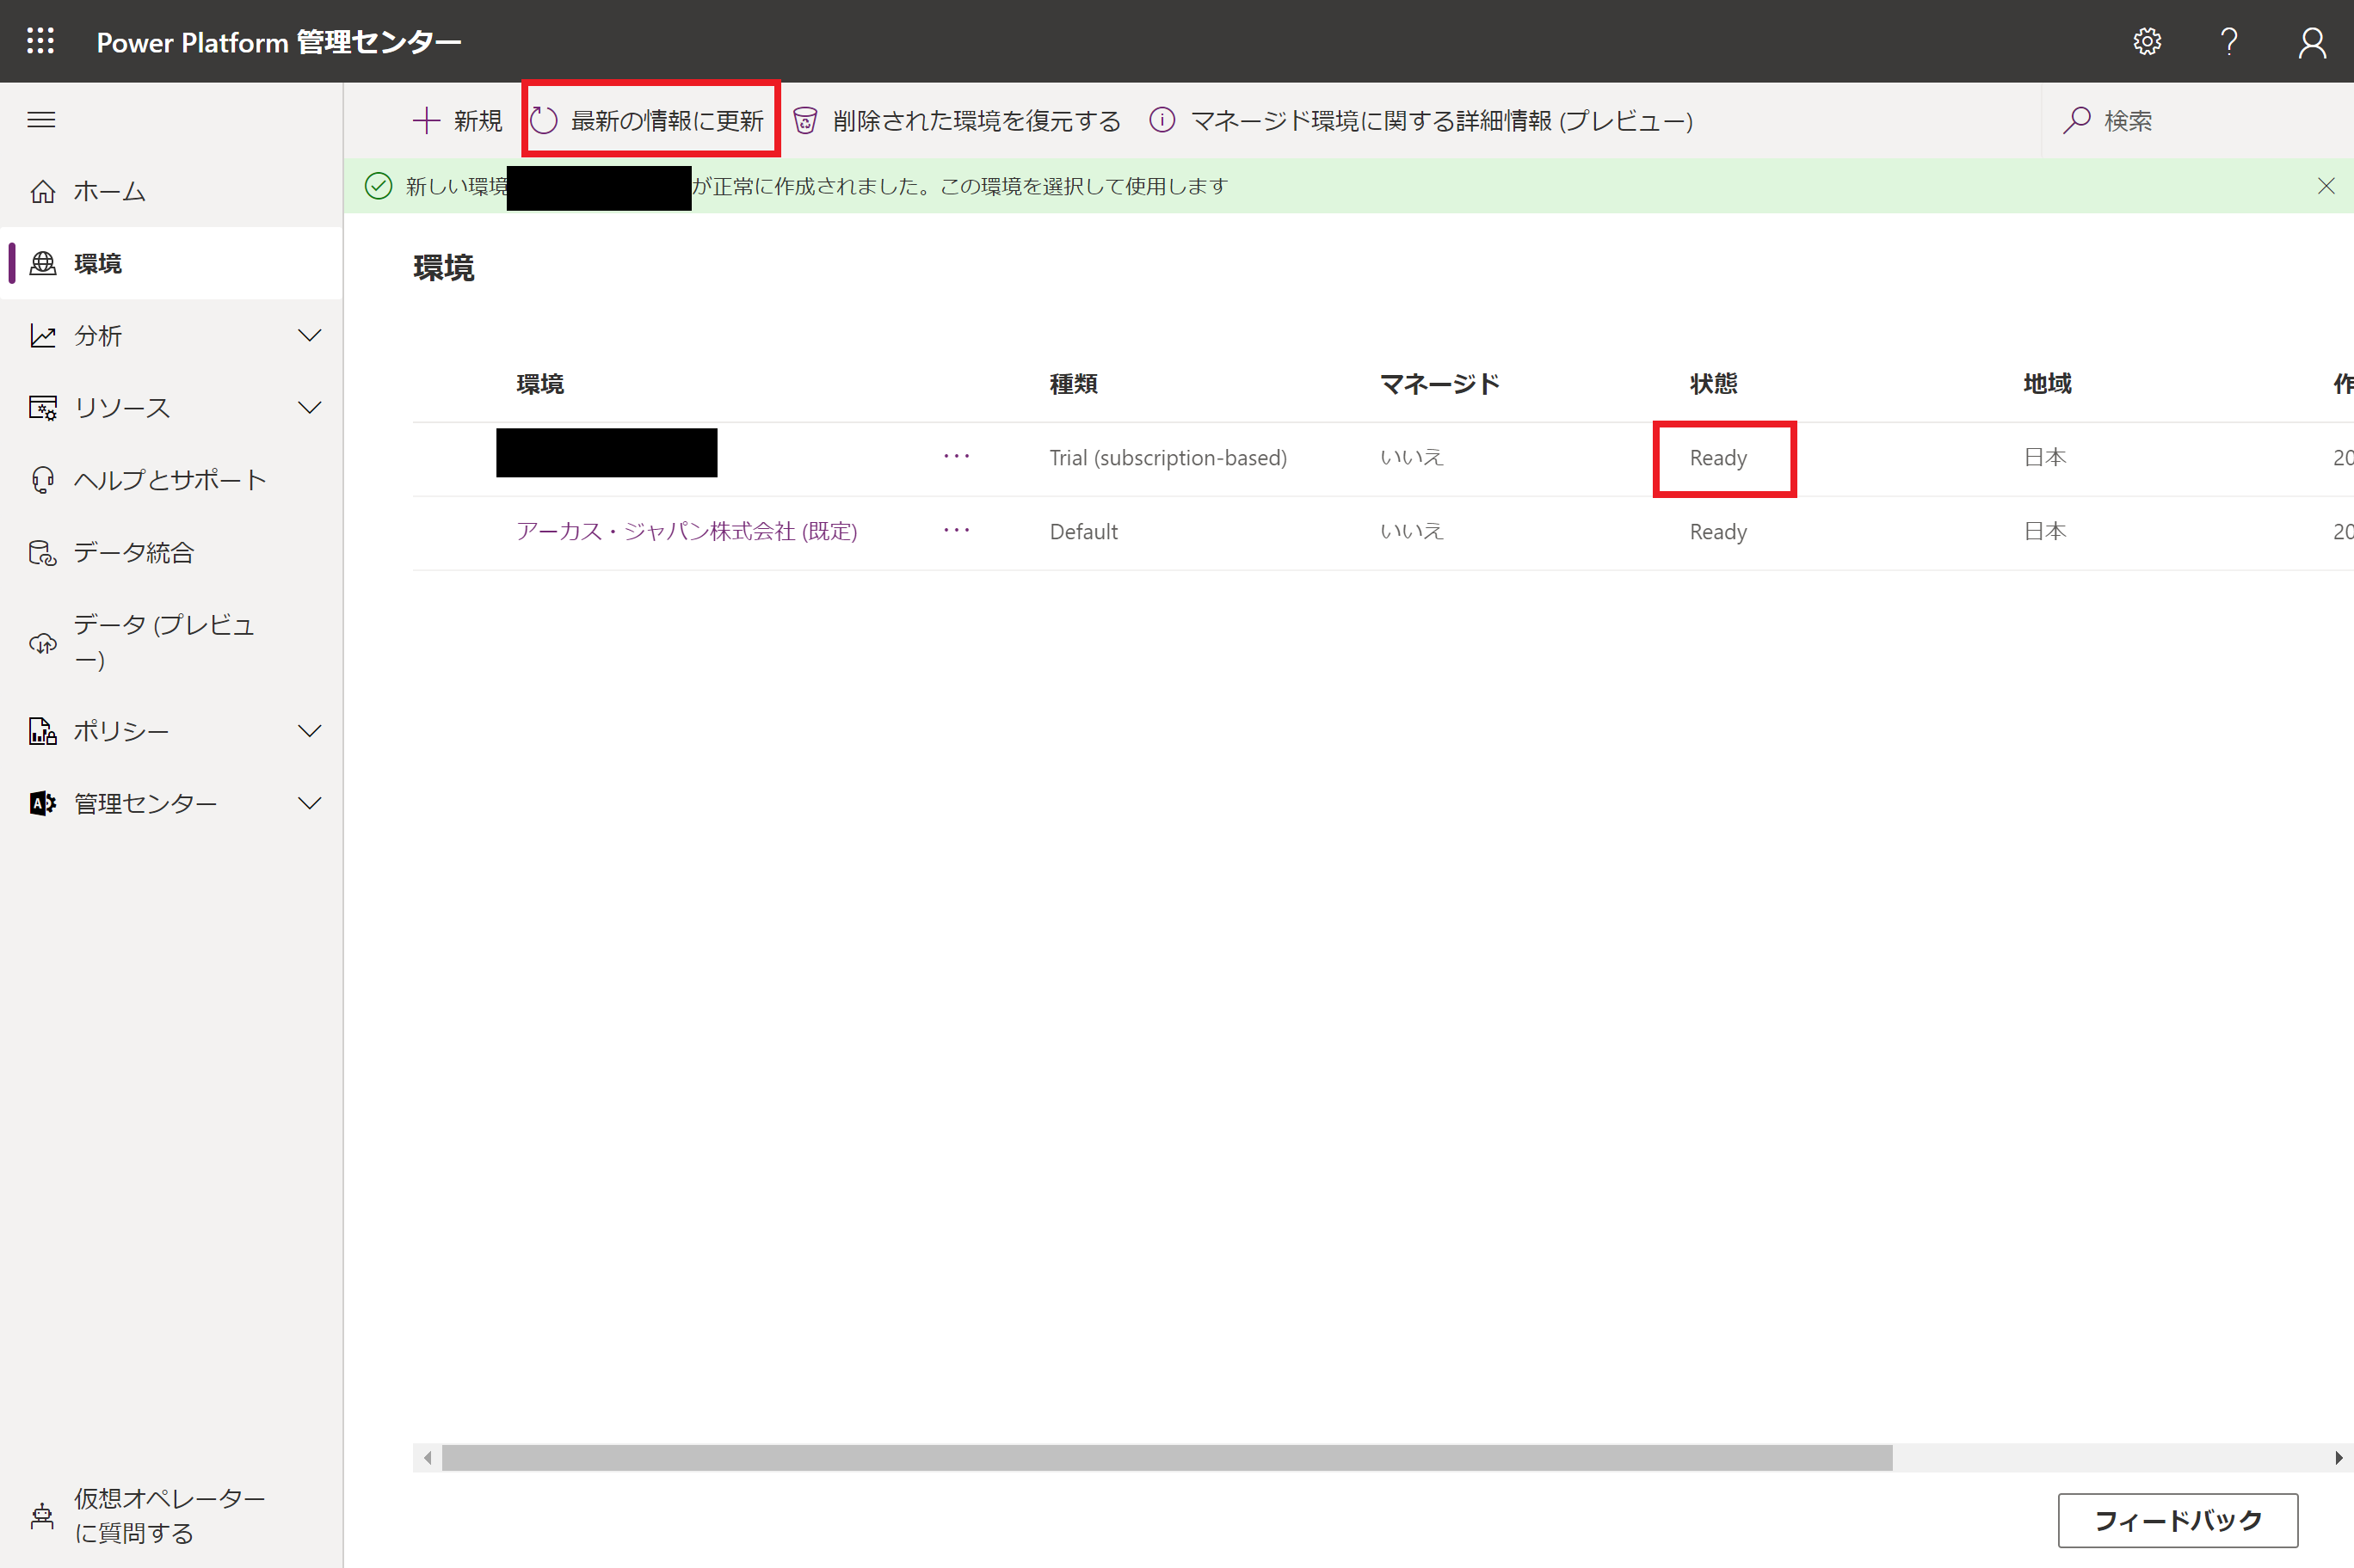
Task: Open ヘルプとサポート in the sidebar
Action: pos(171,480)
